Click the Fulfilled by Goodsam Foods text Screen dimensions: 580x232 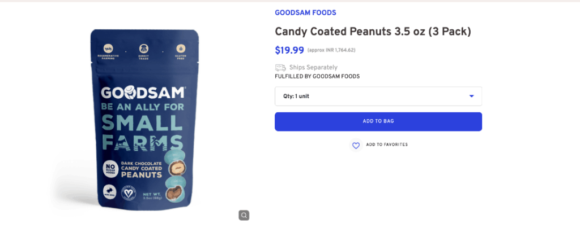pos(317,76)
